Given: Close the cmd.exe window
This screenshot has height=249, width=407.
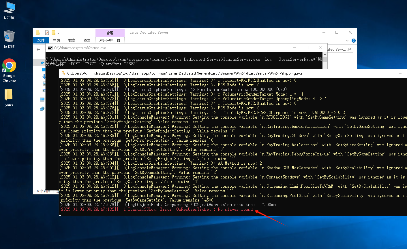Looking at the screenshot, I should [321, 47].
